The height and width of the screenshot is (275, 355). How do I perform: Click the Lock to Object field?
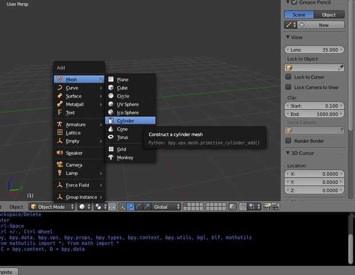pyautogui.click(x=314, y=68)
